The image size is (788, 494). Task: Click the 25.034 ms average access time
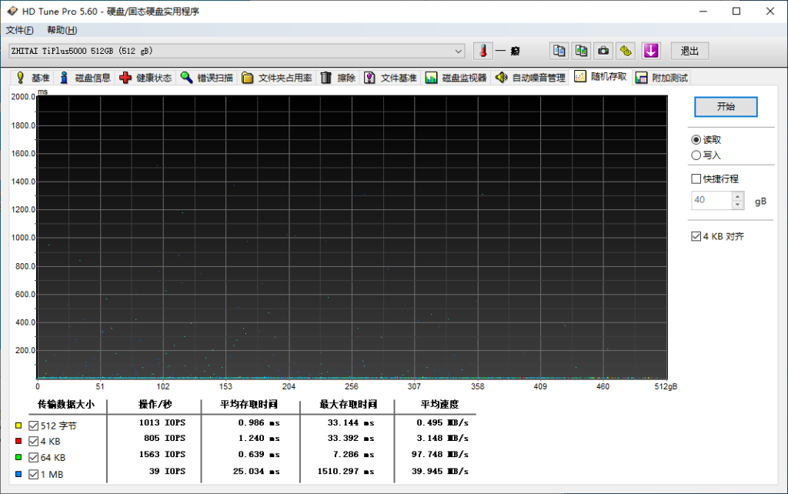click(x=256, y=472)
